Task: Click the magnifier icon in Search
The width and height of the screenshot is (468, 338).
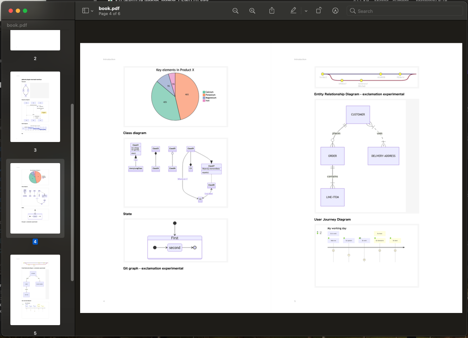Action: click(x=353, y=11)
